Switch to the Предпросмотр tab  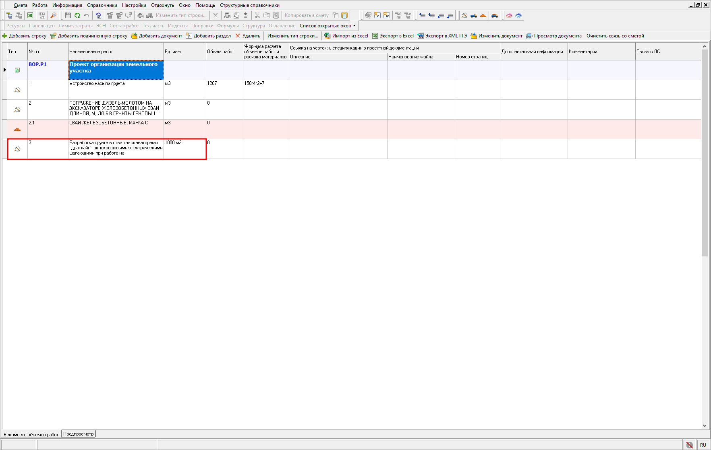[78, 434]
